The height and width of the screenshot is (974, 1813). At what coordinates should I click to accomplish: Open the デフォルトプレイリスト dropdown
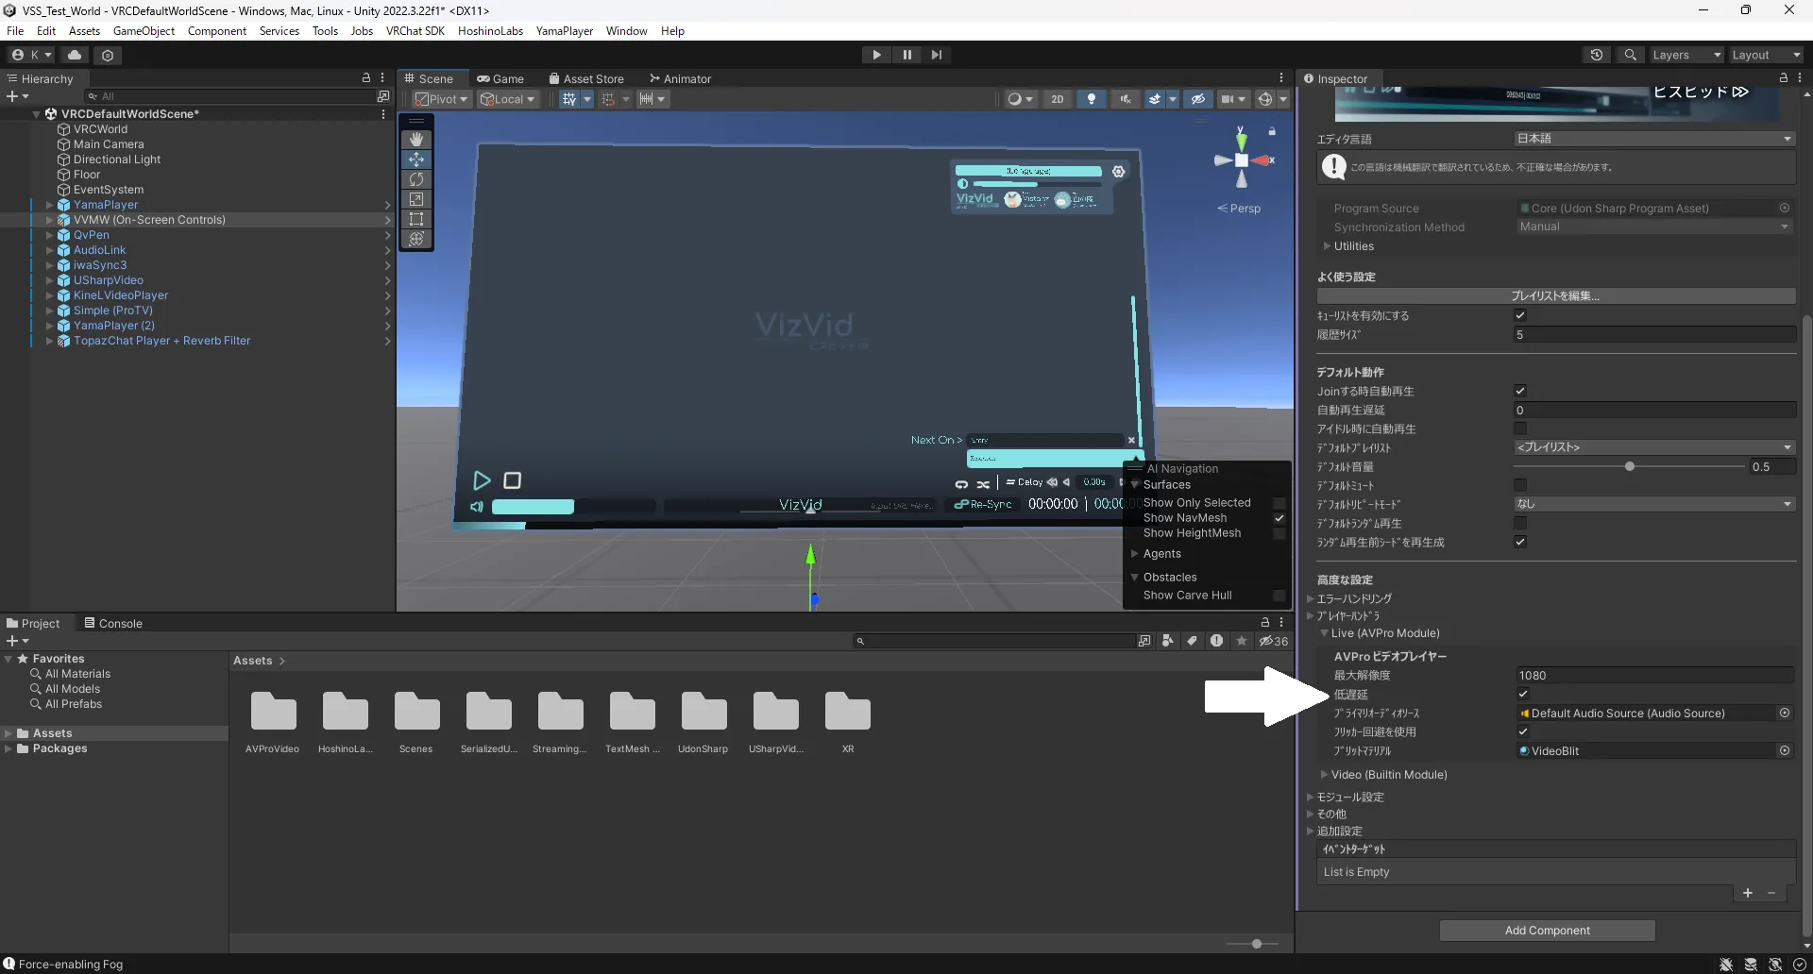[x=1654, y=447]
